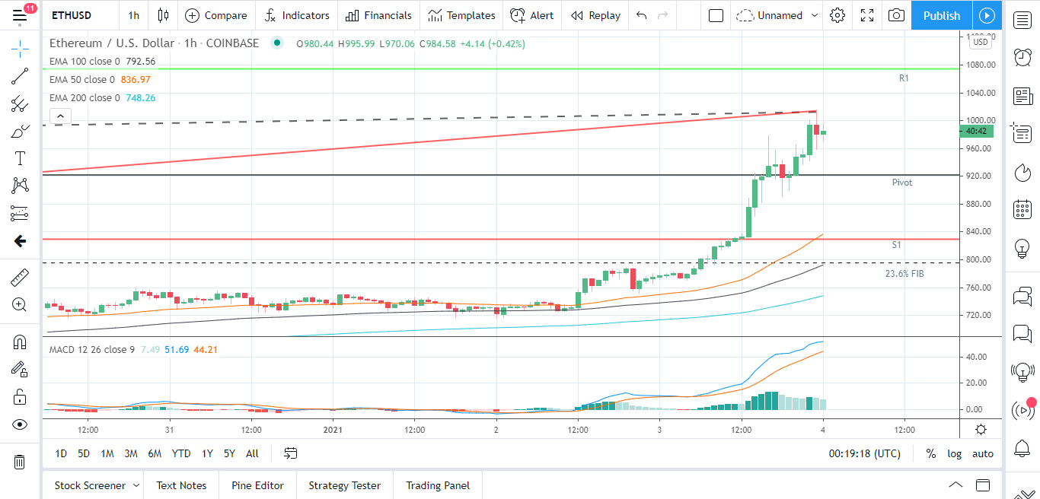Open the pitchfork drawing tools
Image resolution: width=1040 pixels, height=499 pixels.
tap(20, 104)
